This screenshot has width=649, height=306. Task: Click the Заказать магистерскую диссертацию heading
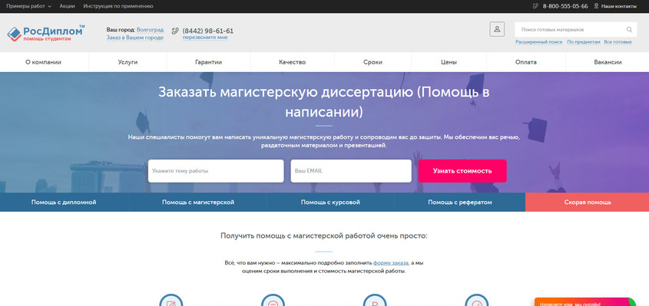(x=323, y=102)
